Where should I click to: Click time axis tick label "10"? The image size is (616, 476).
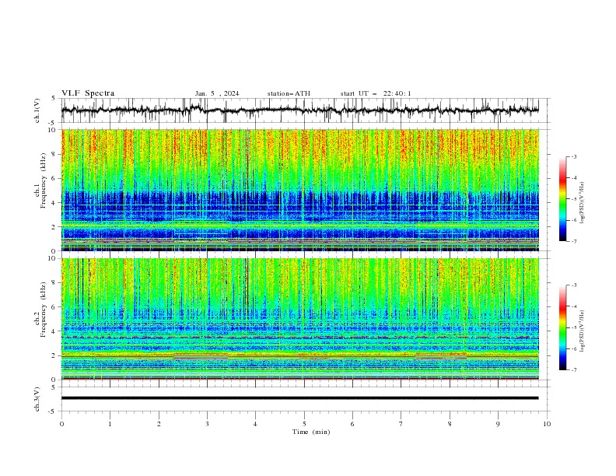(547, 424)
